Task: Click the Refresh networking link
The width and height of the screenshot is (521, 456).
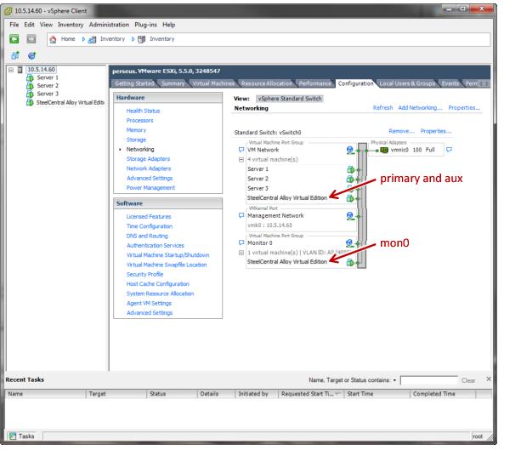Action: (x=382, y=108)
